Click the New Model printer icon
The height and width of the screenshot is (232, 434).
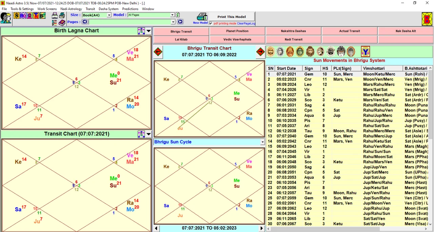tap(202, 17)
